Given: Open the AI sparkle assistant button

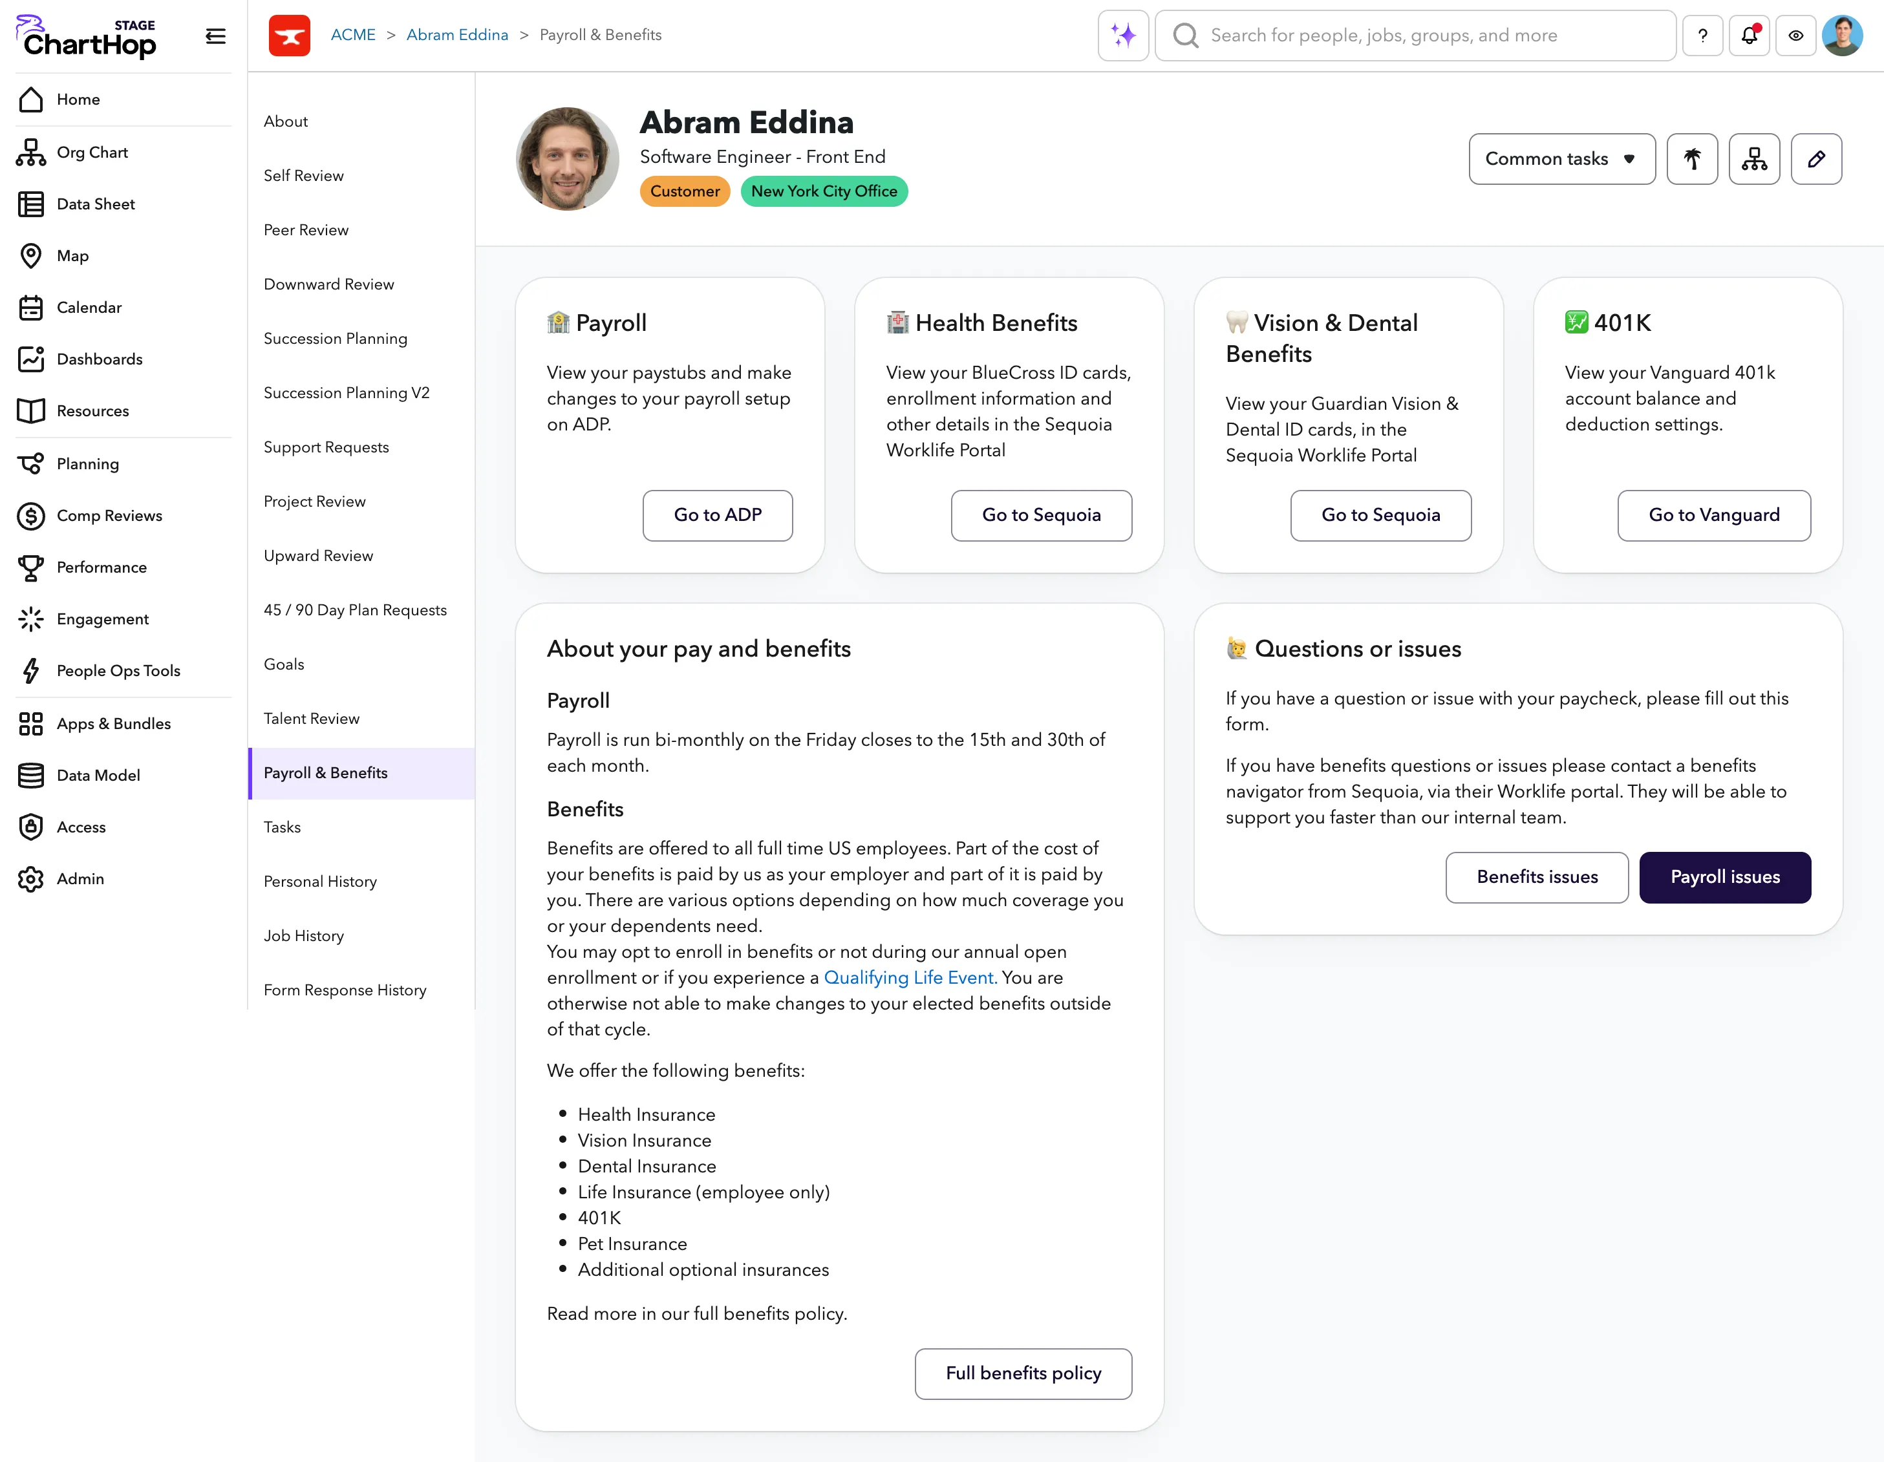Looking at the screenshot, I should [x=1123, y=36].
